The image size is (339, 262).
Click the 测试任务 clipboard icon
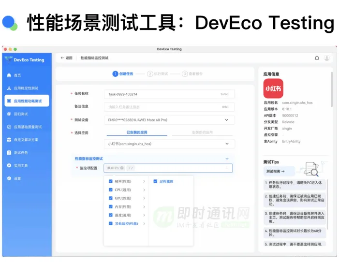pos(9,153)
